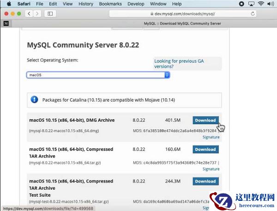Open the Bookmarks menu
The image size is (277, 211).
click(110, 4)
